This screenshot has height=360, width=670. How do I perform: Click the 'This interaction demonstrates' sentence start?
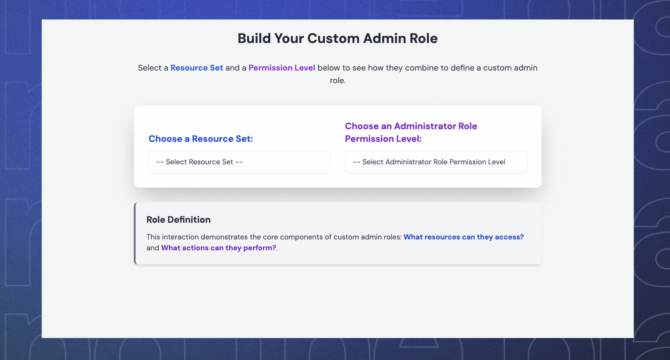coord(183,237)
